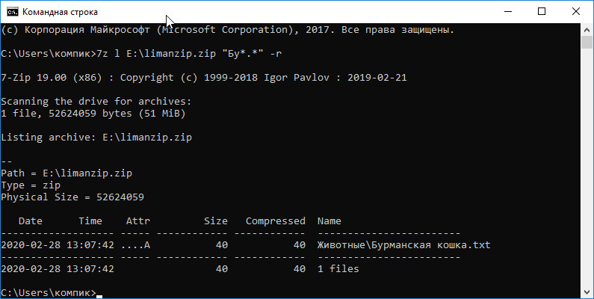The height and width of the screenshot is (299, 594).
Task: Click the 'Physical Size = 52624059' line
Action: pyautogui.click(x=72, y=197)
